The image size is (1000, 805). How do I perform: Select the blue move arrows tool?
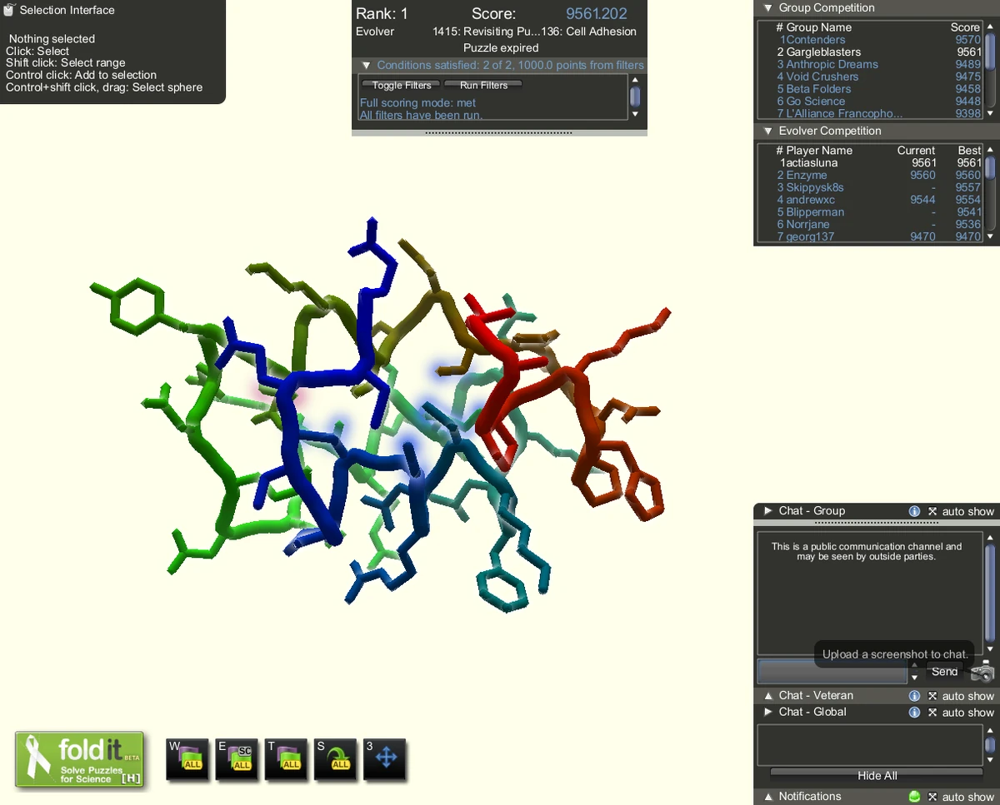pyautogui.click(x=384, y=759)
